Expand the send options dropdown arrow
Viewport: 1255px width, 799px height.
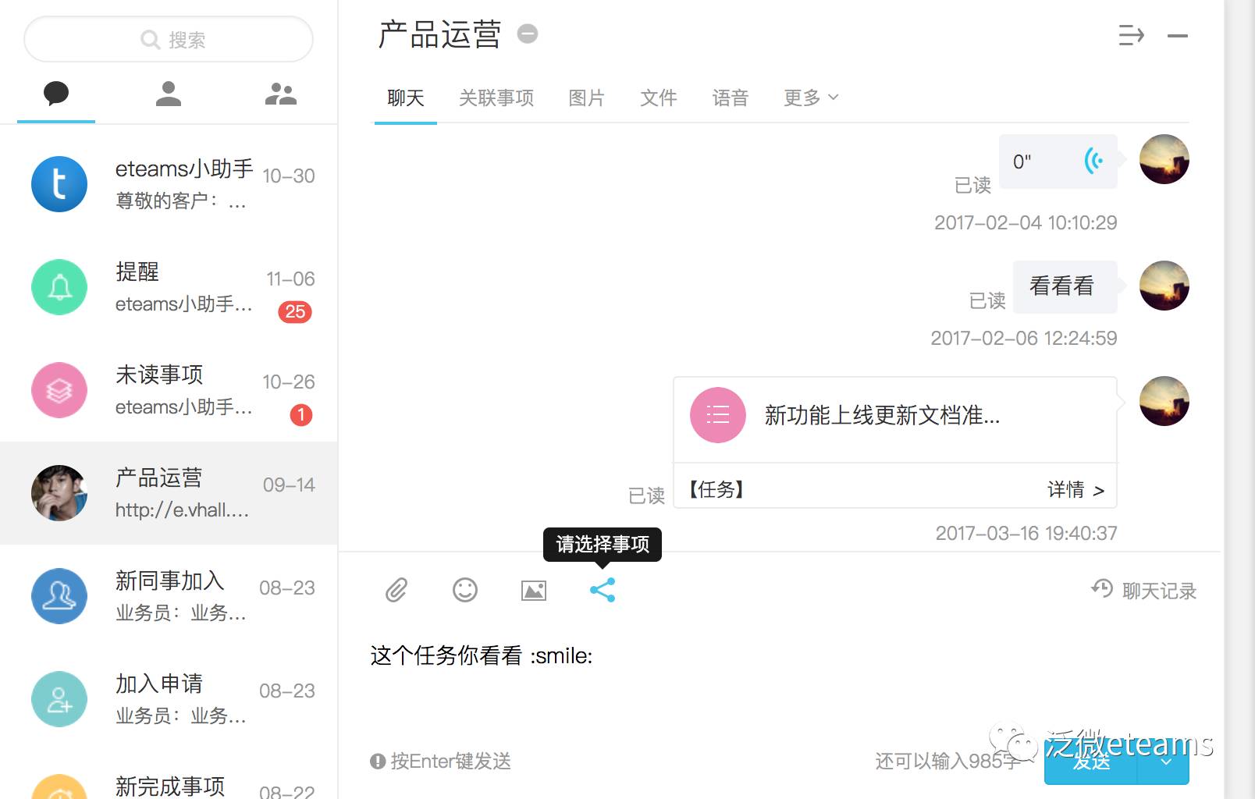pos(1164,762)
